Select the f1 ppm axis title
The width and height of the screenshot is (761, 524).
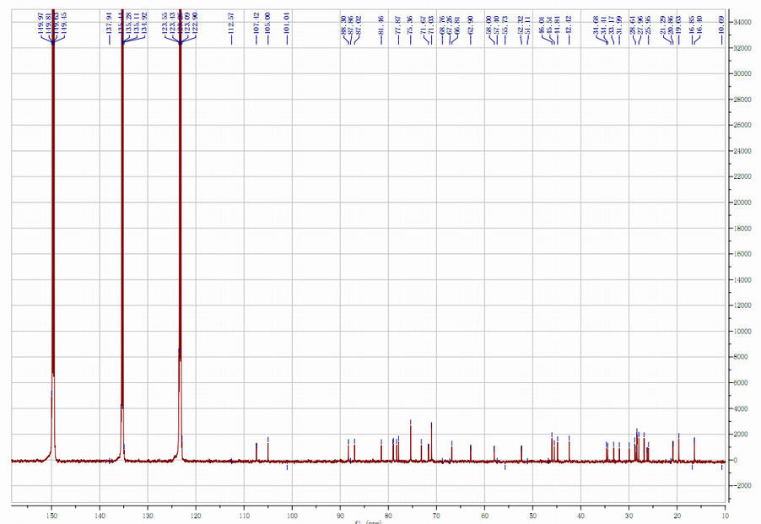coord(369,521)
